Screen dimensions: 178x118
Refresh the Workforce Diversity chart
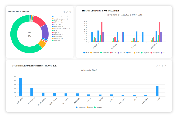click(x=157, y=66)
